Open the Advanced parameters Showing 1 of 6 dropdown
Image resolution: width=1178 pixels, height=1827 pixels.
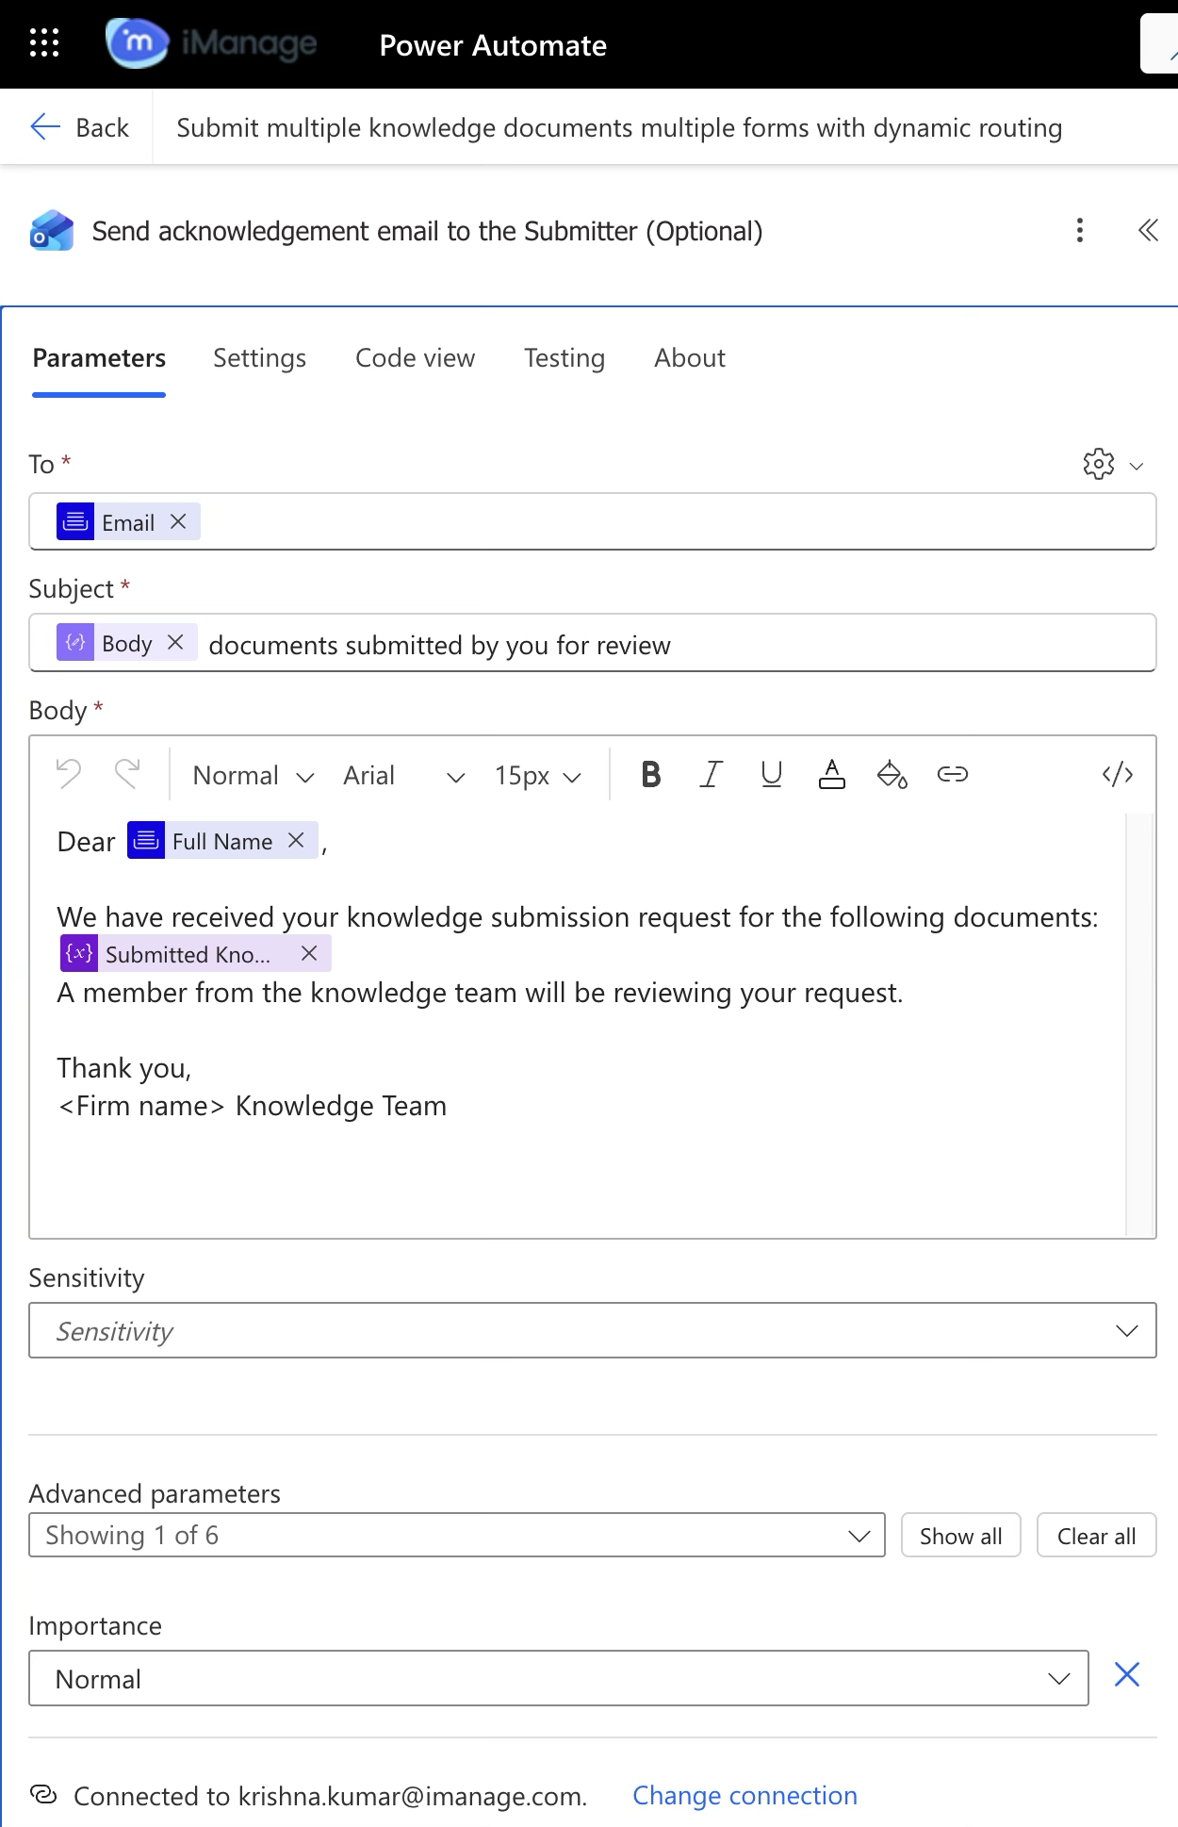[457, 1535]
